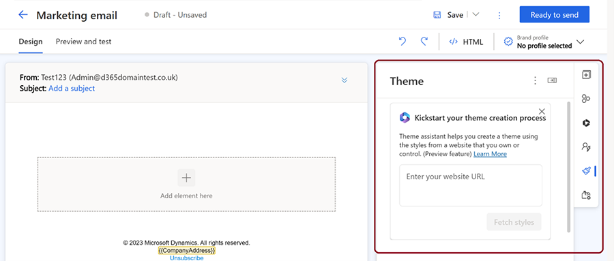Expand the Brand profile dropdown
The image size is (614, 261).
(581, 42)
